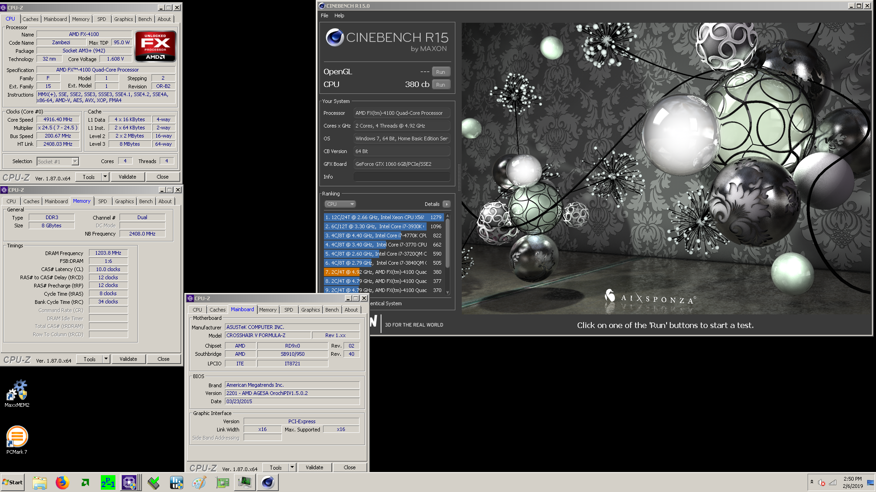Click the BIOS version field 2201
Screen dimensions: 876x492
coord(292,393)
